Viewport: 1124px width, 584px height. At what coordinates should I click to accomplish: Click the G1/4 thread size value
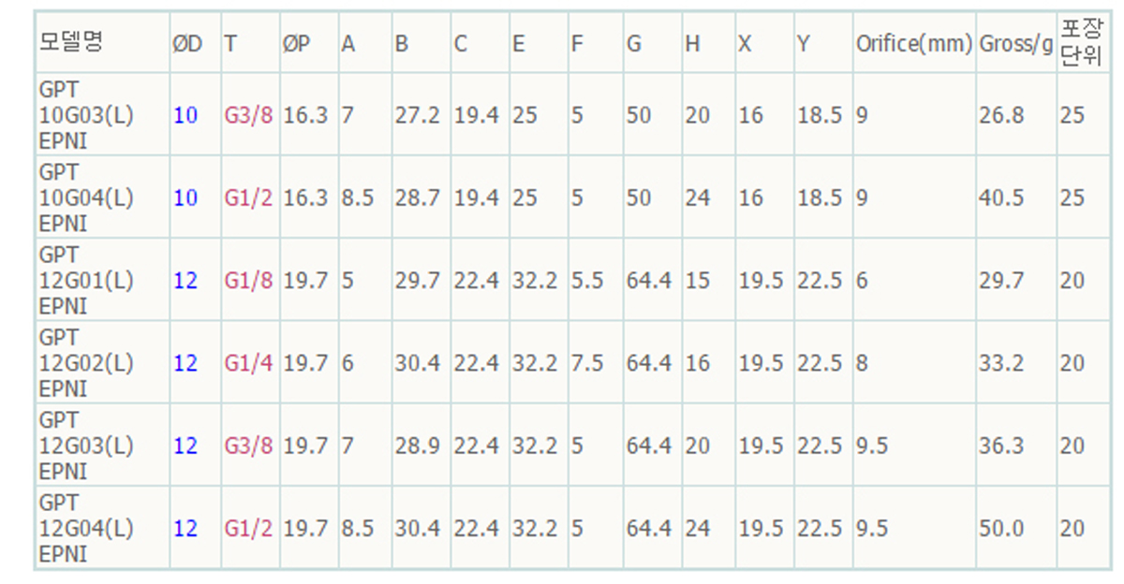pos(248,362)
